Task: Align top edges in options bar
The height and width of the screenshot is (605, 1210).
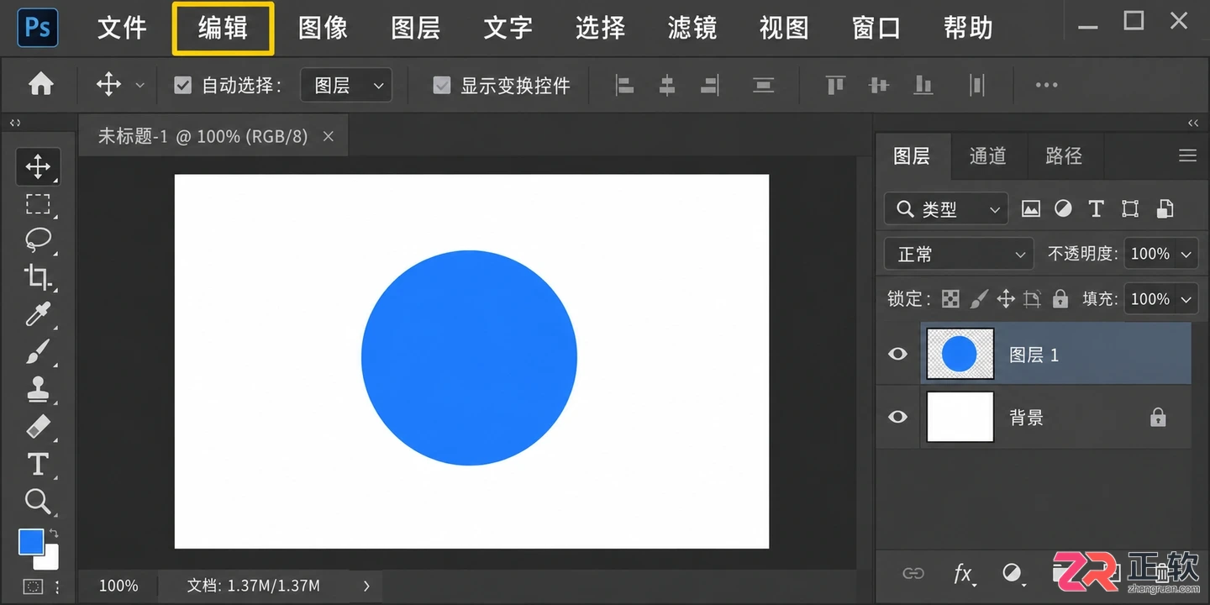Action: click(x=835, y=85)
